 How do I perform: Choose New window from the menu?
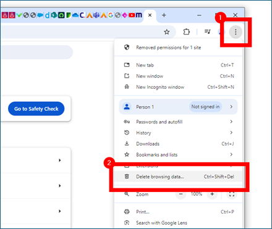coord(179,76)
